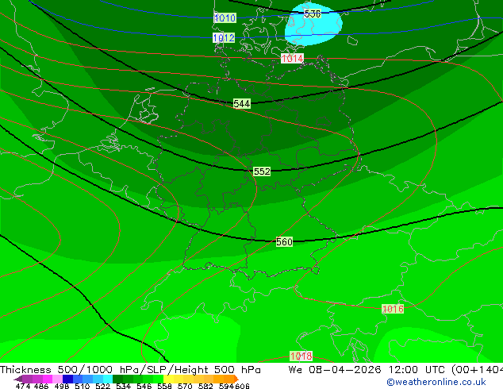503x389 pixels.
Task: Select the dark green 534 legend swatch
Action: point(117,379)
